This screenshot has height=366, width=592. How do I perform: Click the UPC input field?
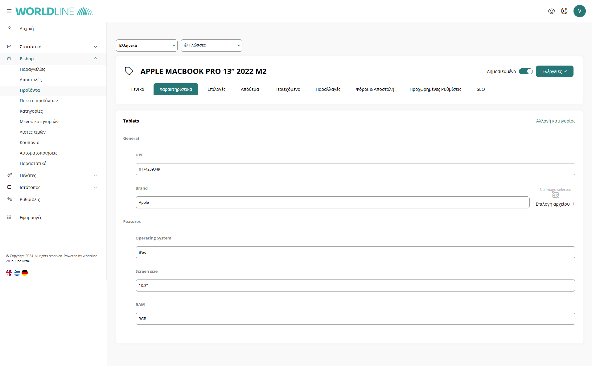355,169
